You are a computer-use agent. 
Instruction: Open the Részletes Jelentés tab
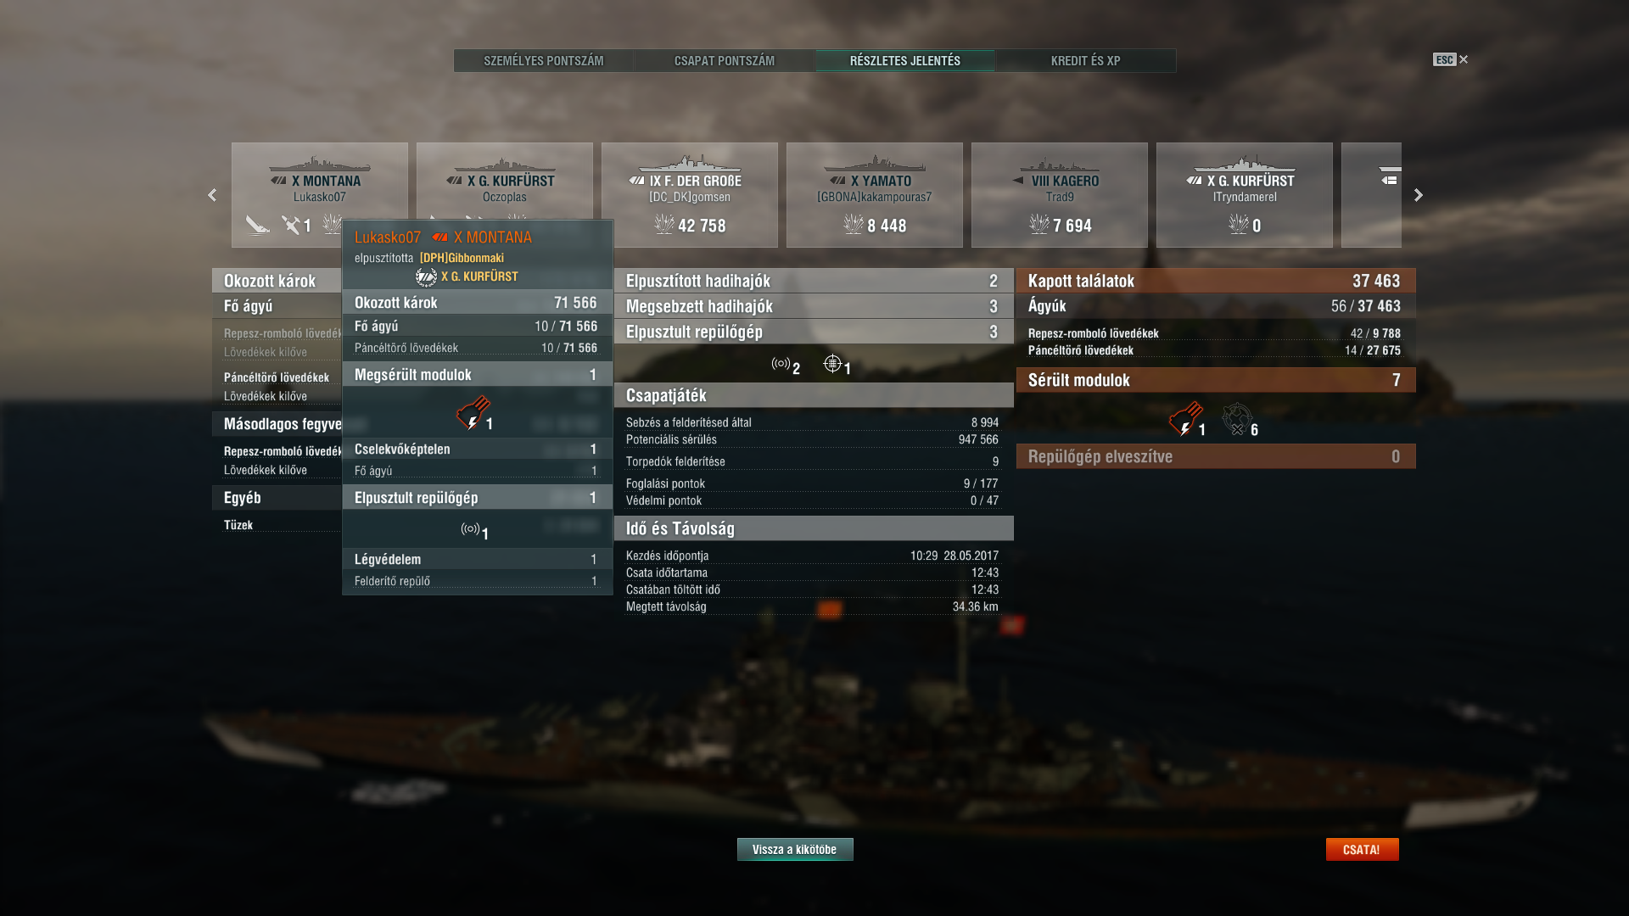tap(905, 61)
